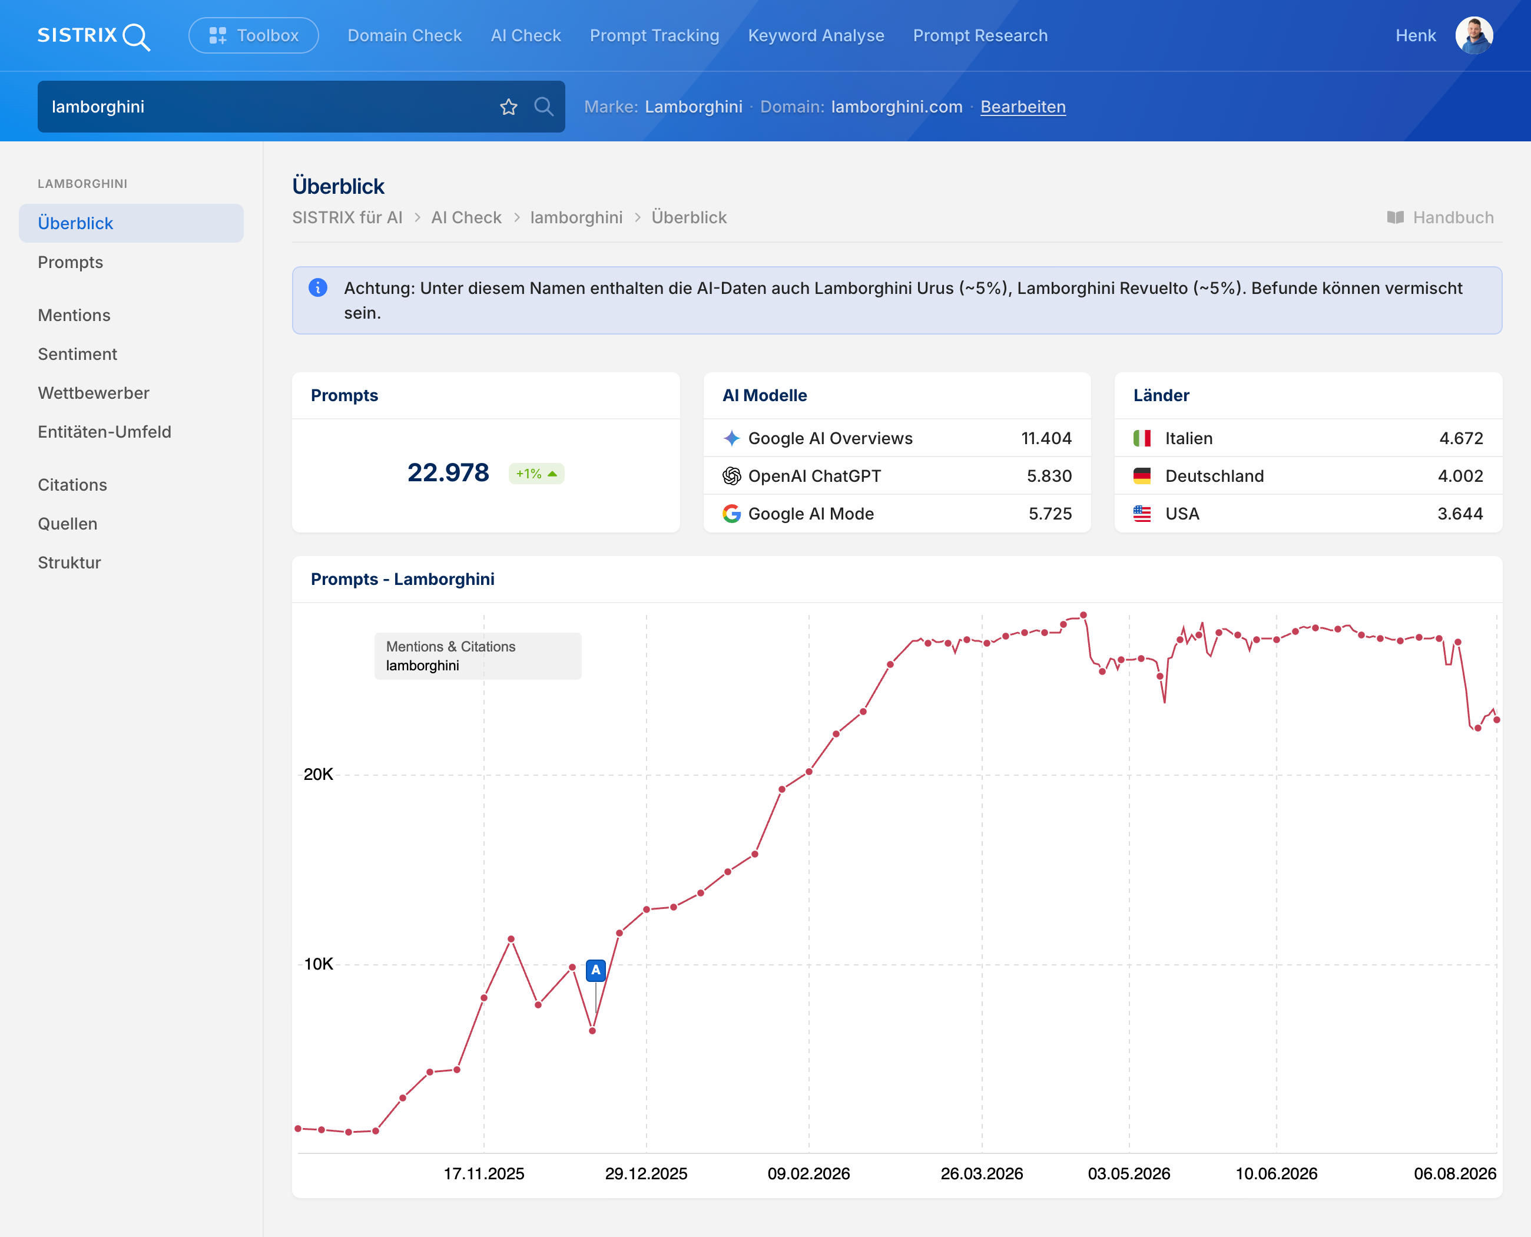This screenshot has width=1531, height=1237.
Task: Open Wettbewerber in the sidebar
Action: pos(93,393)
